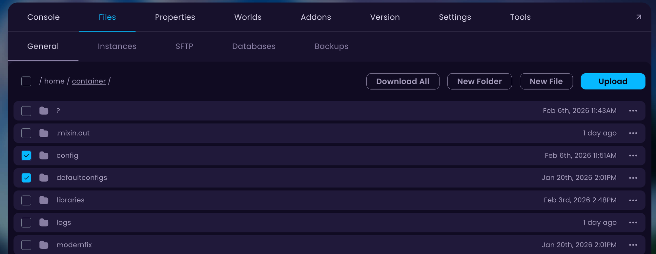Open the pop-out arrow icon at top right
This screenshot has width=656, height=254.
(x=638, y=17)
